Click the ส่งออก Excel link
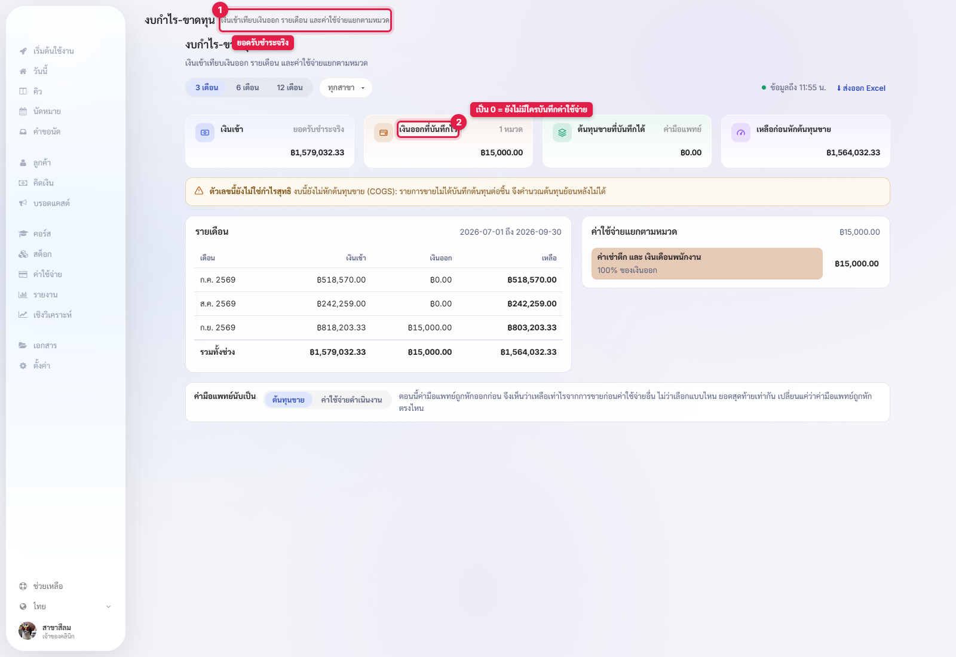The height and width of the screenshot is (657, 956). pyautogui.click(x=861, y=88)
